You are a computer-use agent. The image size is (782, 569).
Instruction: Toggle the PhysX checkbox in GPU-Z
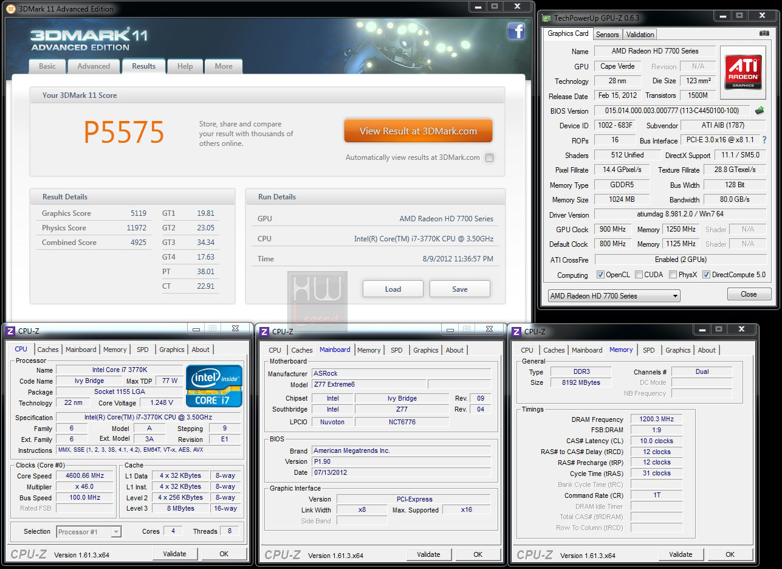tap(673, 275)
